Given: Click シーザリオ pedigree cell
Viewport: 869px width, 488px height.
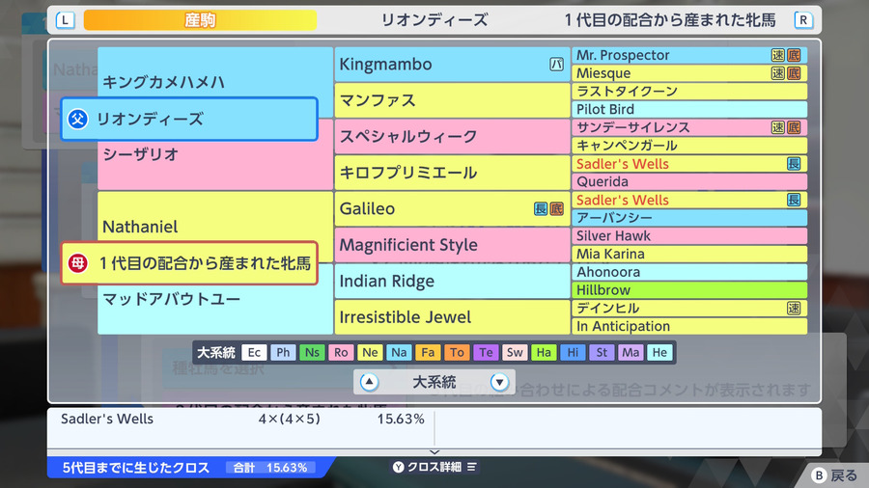Looking at the screenshot, I should pyautogui.click(x=215, y=165).
